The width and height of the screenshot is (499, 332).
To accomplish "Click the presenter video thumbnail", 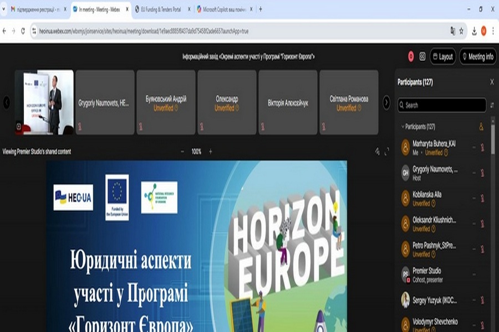I will click(44, 102).
